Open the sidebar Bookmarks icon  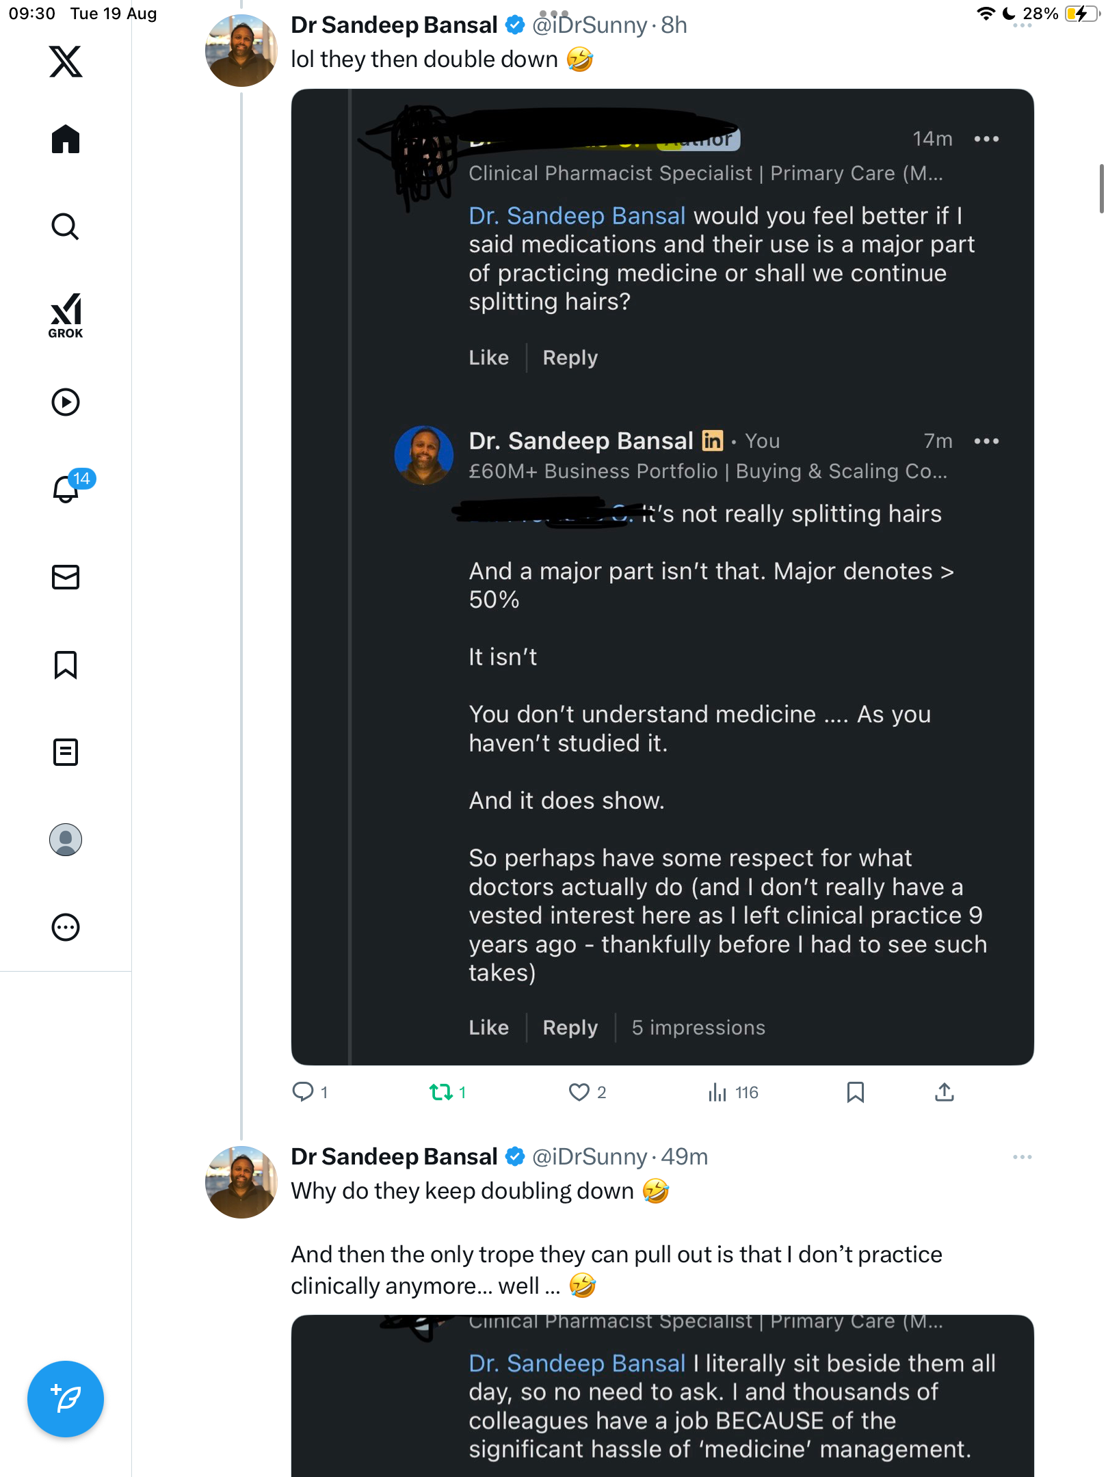66,665
